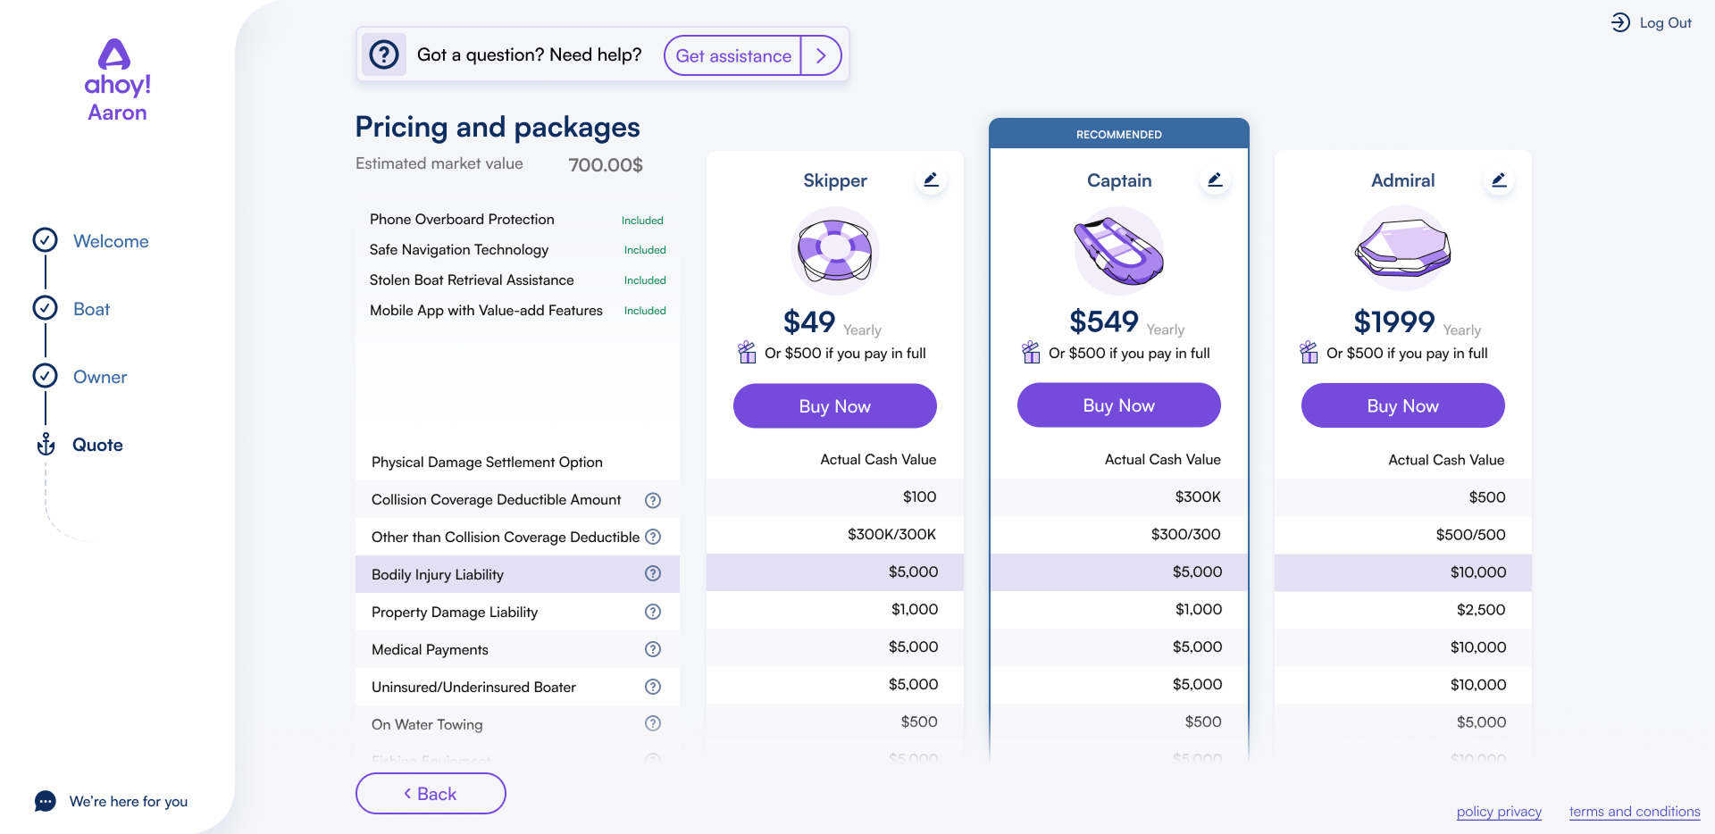This screenshot has width=1715, height=834.
Task: Open Bodily Injury Liability help icon
Action: pyautogui.click(x=653, y=574)
